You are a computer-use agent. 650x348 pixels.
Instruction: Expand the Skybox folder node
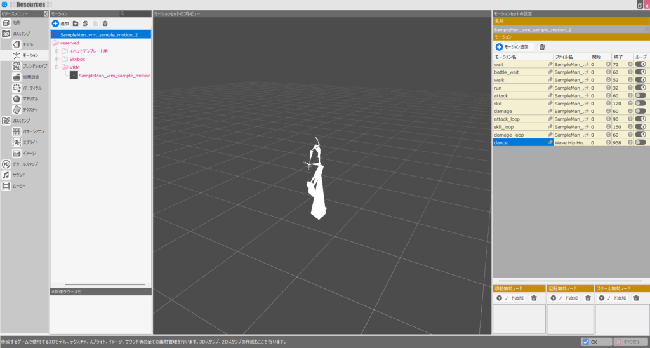56,58
